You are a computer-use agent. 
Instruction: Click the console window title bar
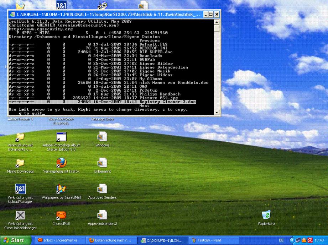click(x=108, y=15)
